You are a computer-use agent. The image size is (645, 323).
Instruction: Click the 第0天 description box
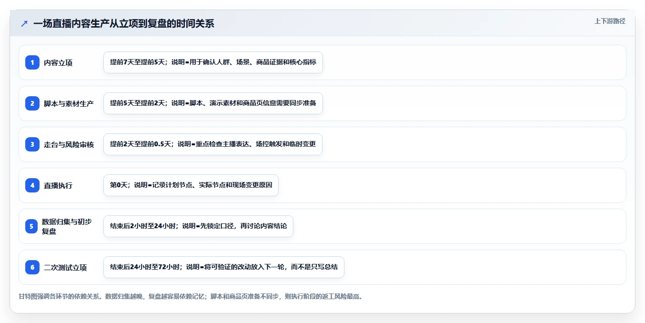(191, 185)
